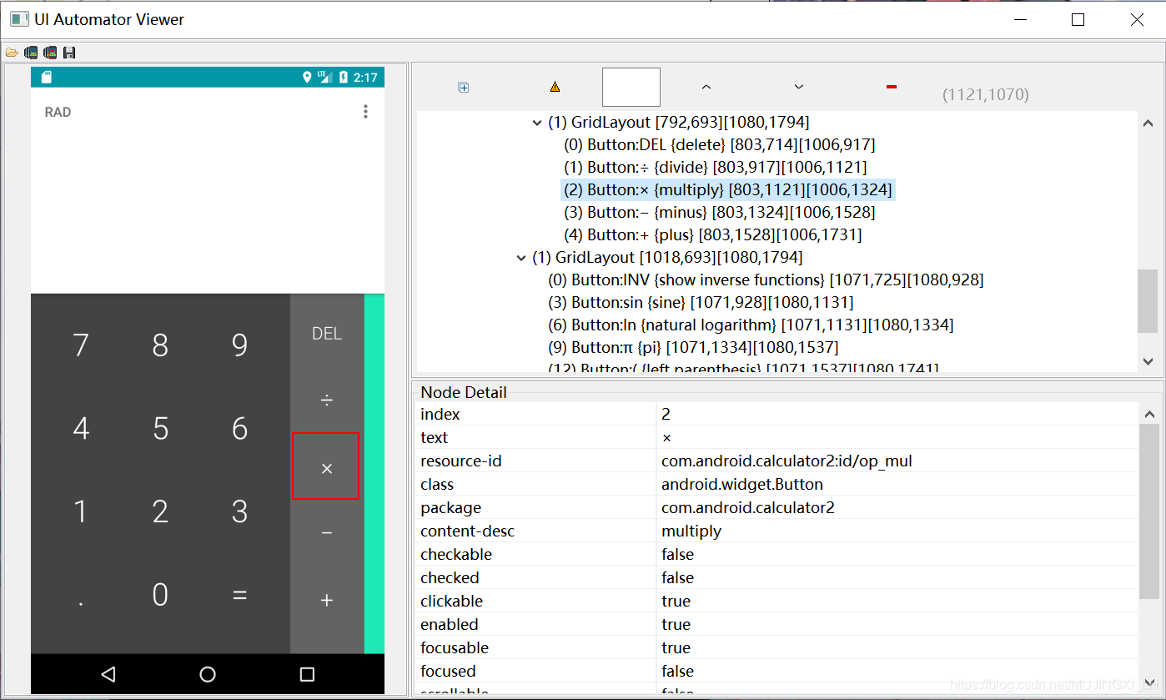
Task: Tap the calculator 4 key
Action: point(81,429)
